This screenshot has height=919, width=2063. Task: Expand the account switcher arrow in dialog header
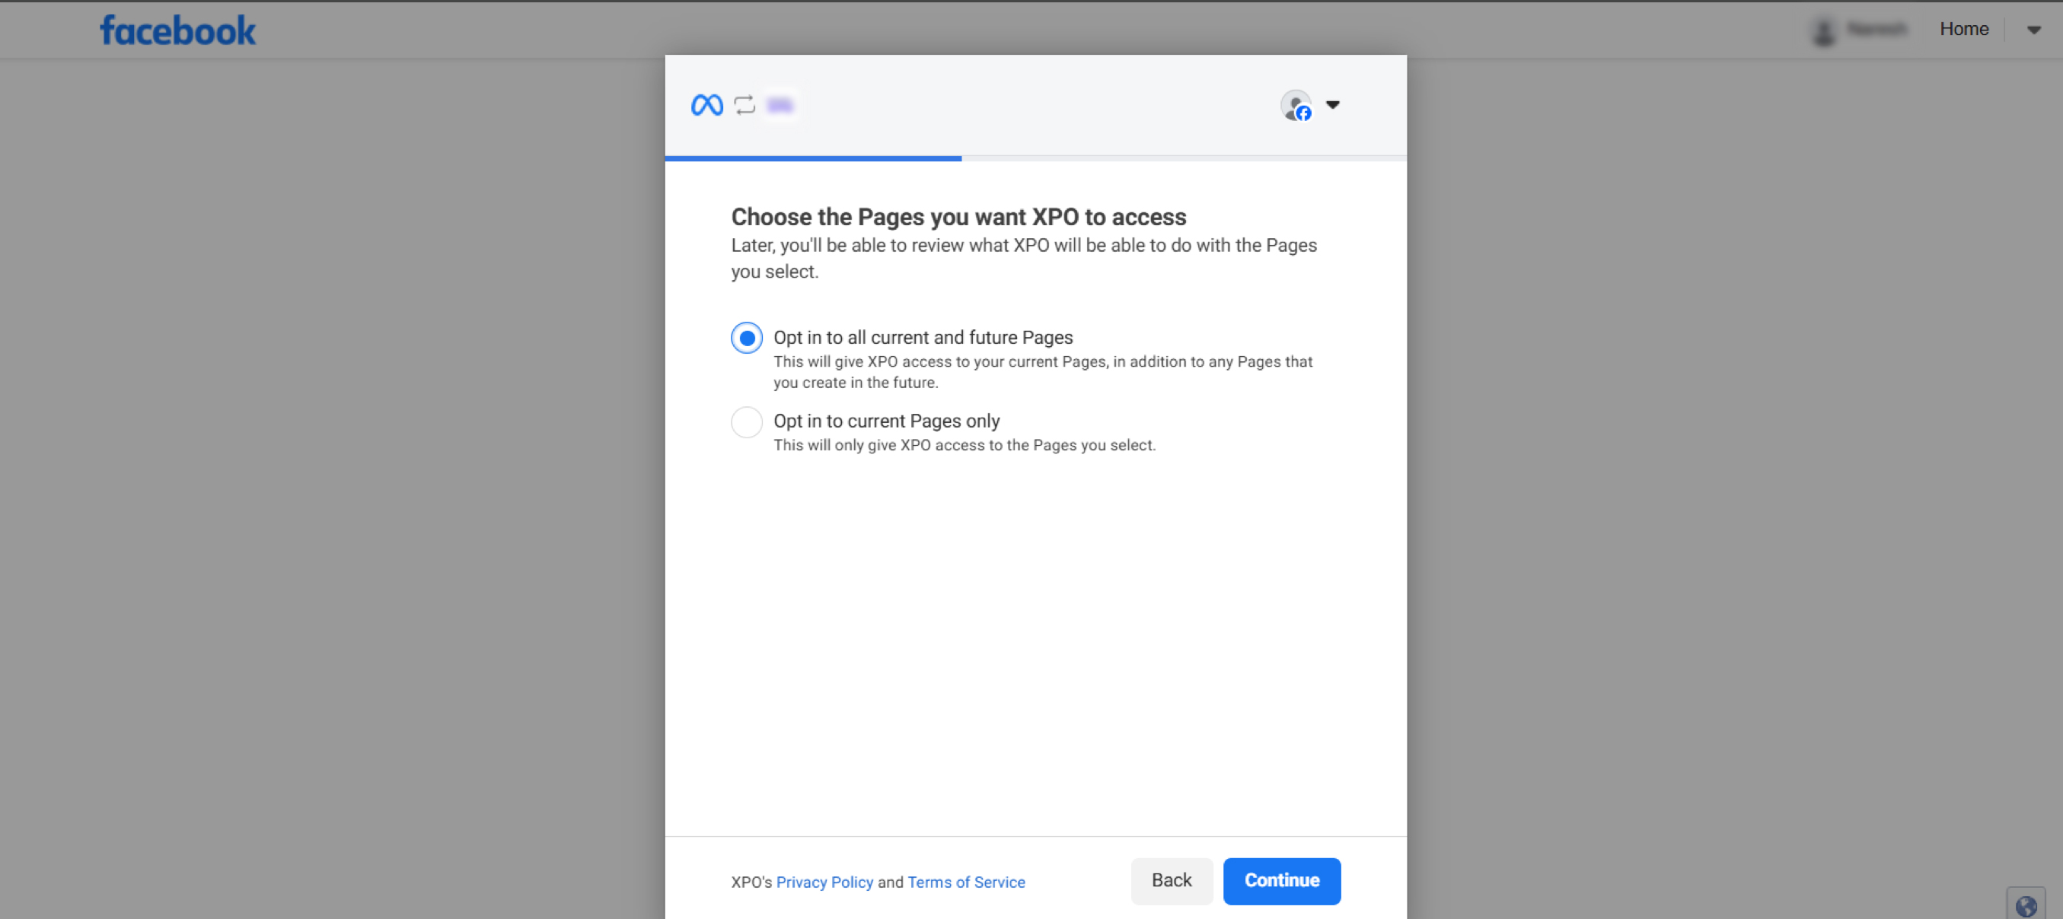pyautogui.click(x=1333, y=105)
